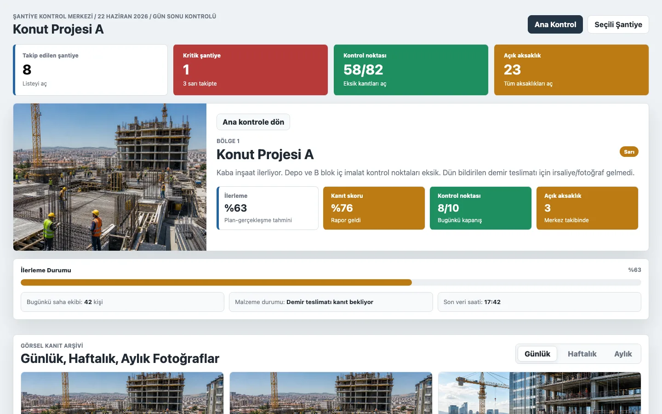Open the Açık aksaklık 3 card
This screenshot has height=414, width=662.
tap(588, 208)
